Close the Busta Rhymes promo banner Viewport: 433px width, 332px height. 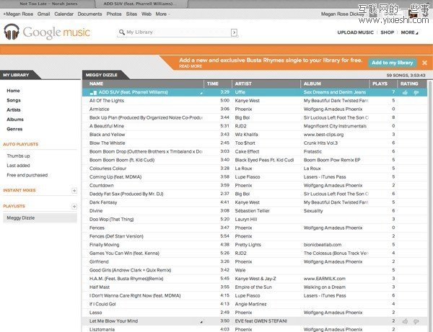pyautogui.click(x=426, y=63)
